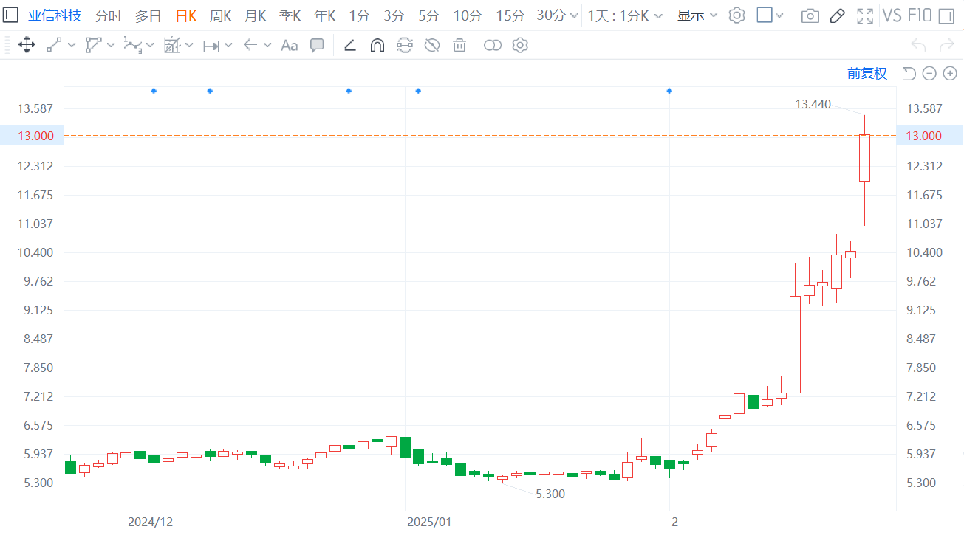Select the 15分 interval tab
This screenshot has width=964, height=538.
pyautogui.click(x=510, y=15)
